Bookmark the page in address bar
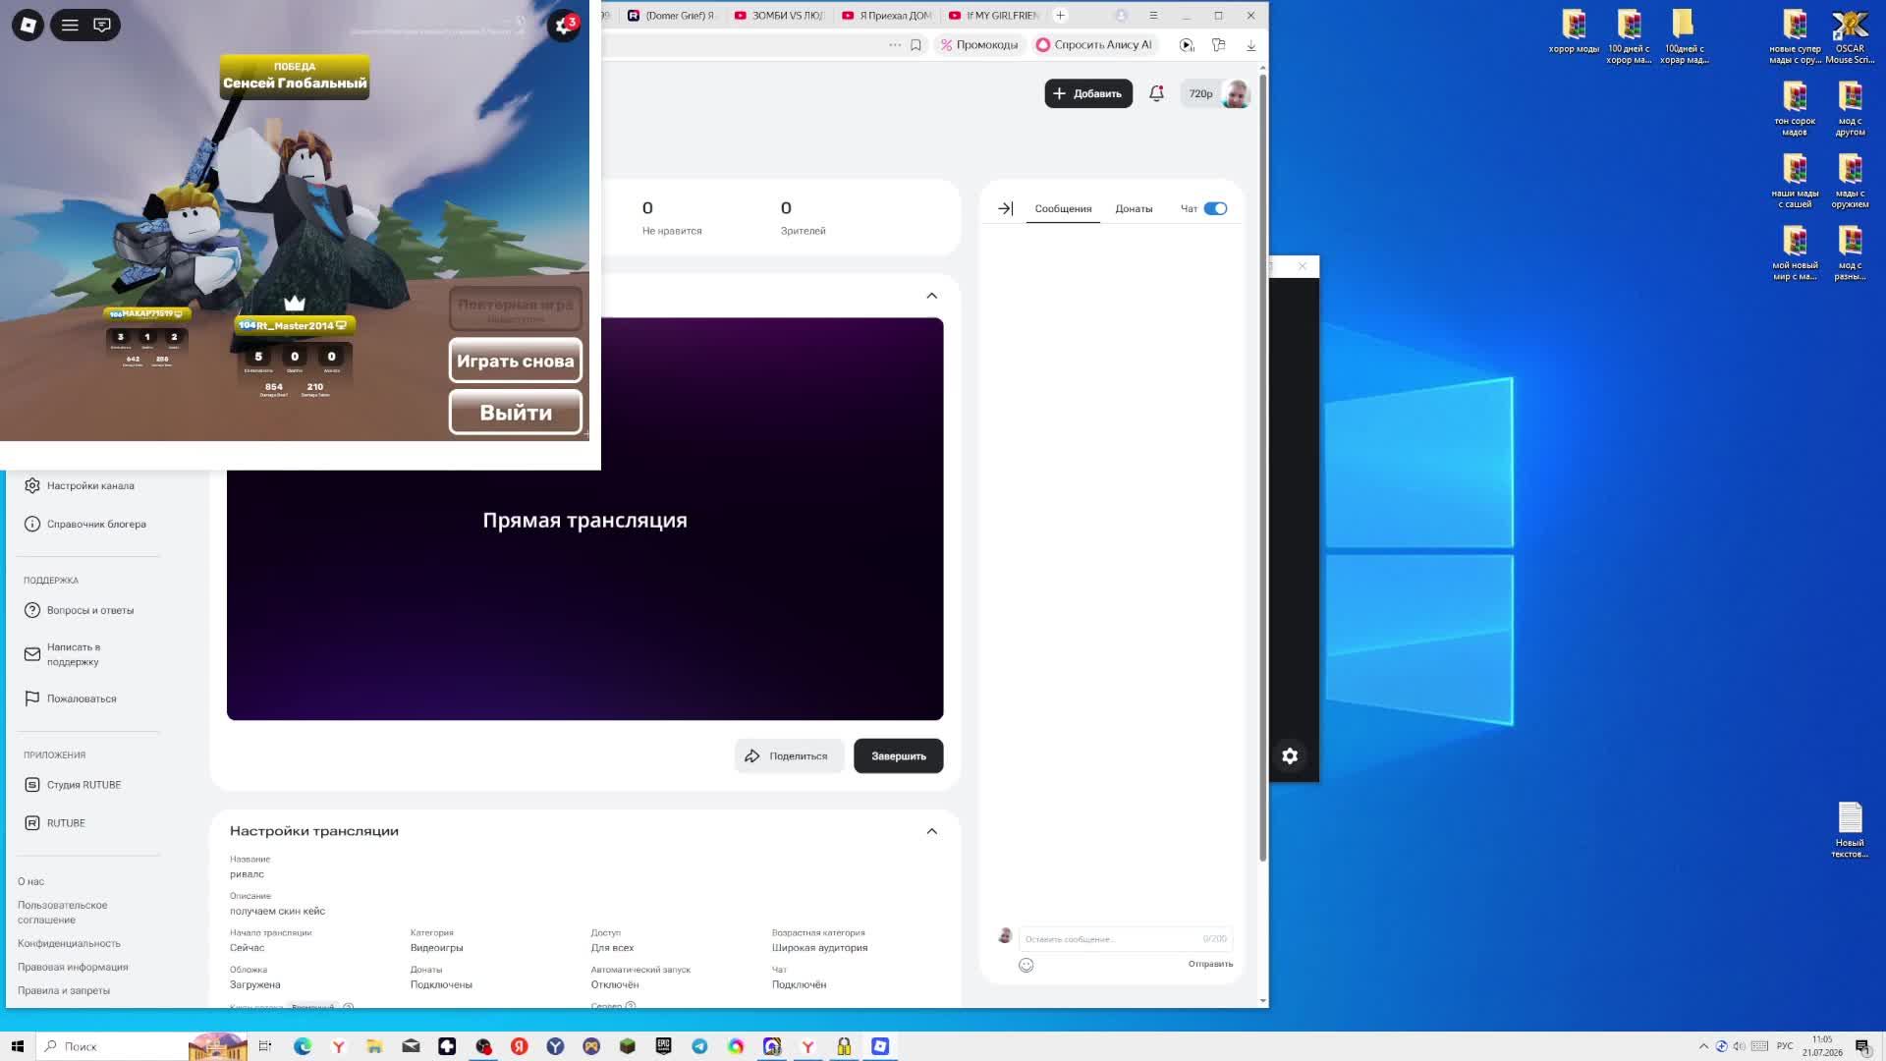Viewport: 1886px width, 1061px height. tap(915, 45)
